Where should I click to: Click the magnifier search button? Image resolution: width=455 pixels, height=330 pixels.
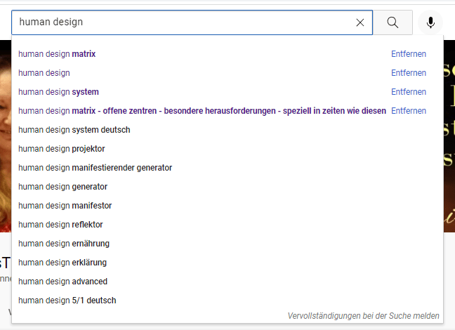(393, 22)
